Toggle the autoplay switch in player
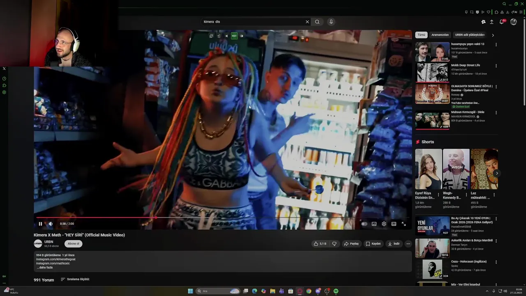 364,224
